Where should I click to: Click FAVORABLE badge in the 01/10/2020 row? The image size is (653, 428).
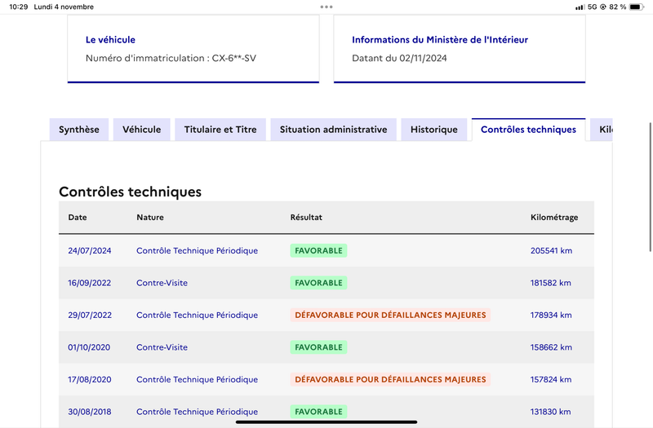318,347
